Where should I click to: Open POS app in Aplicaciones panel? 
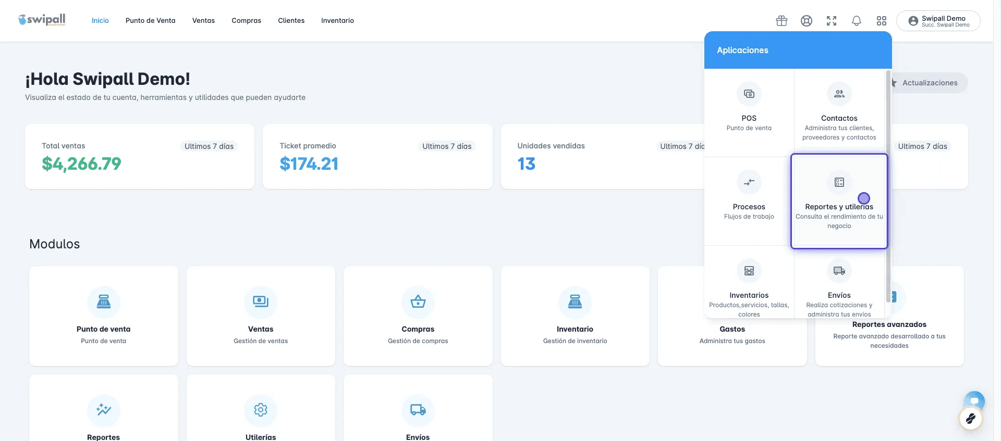749,112
